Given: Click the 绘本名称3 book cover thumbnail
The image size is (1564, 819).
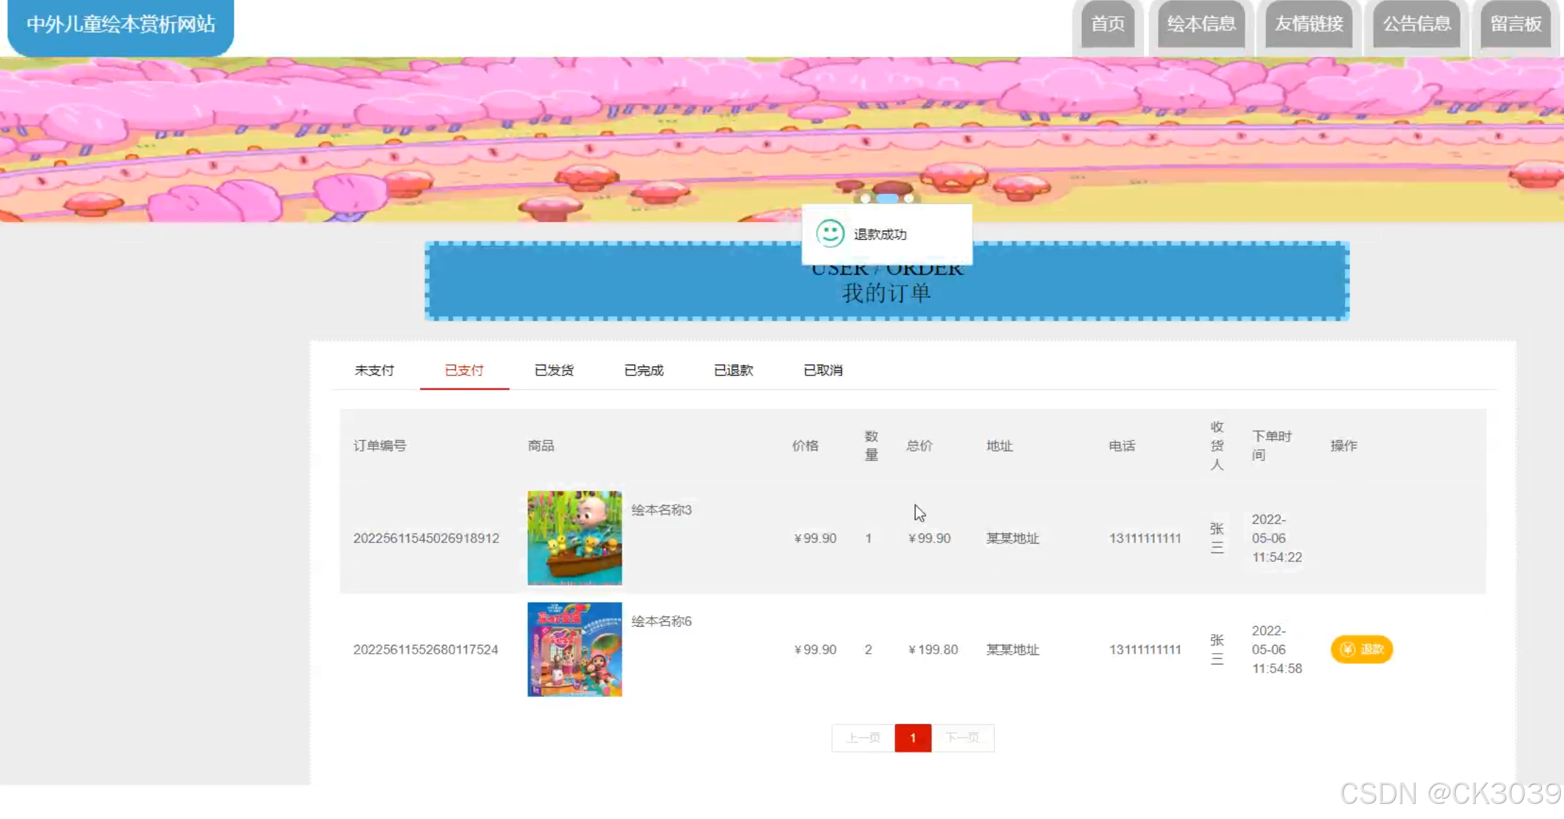Looking at the screenshot, I should [575, 537].
